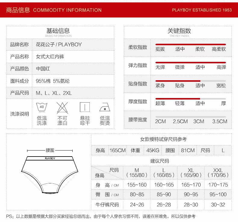Click the 柔软指数 red indicator bar
Screen dimensions: 238x222
[x=191, y=44]
